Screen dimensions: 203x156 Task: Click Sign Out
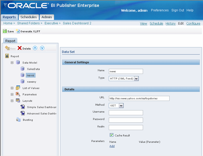(x=178, y=10)
